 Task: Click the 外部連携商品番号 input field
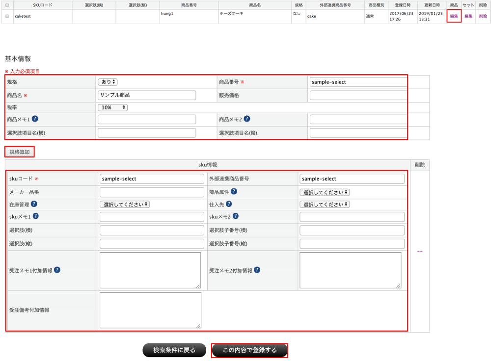tap(352, 179)
